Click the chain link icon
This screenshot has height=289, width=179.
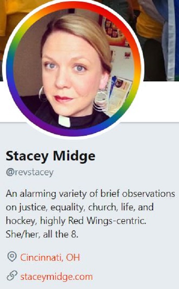(12, 277)
